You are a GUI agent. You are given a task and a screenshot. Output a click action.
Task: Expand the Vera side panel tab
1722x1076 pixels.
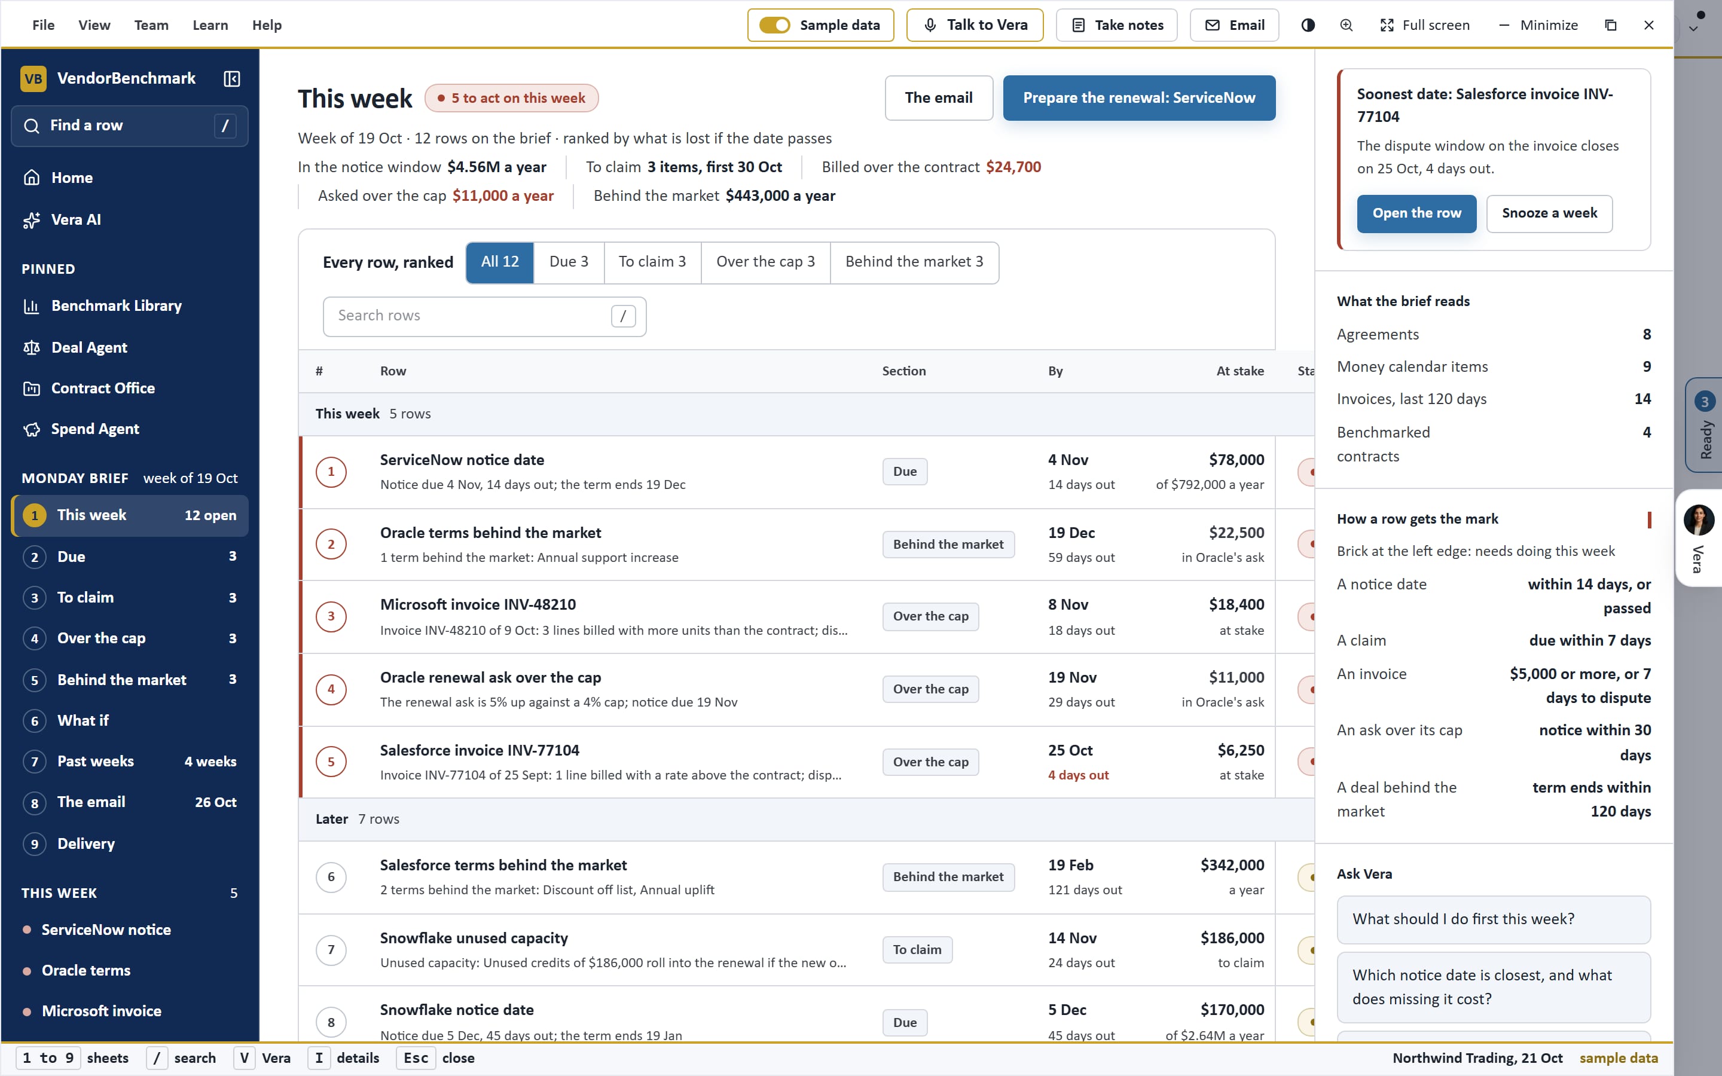1699,538
